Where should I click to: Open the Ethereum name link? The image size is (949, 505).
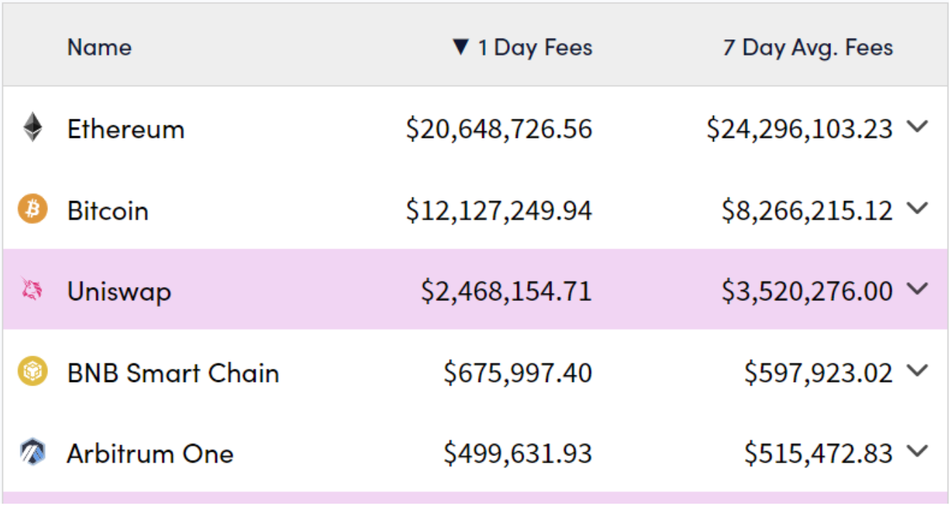pyautogui.click(x=126, y=129)
